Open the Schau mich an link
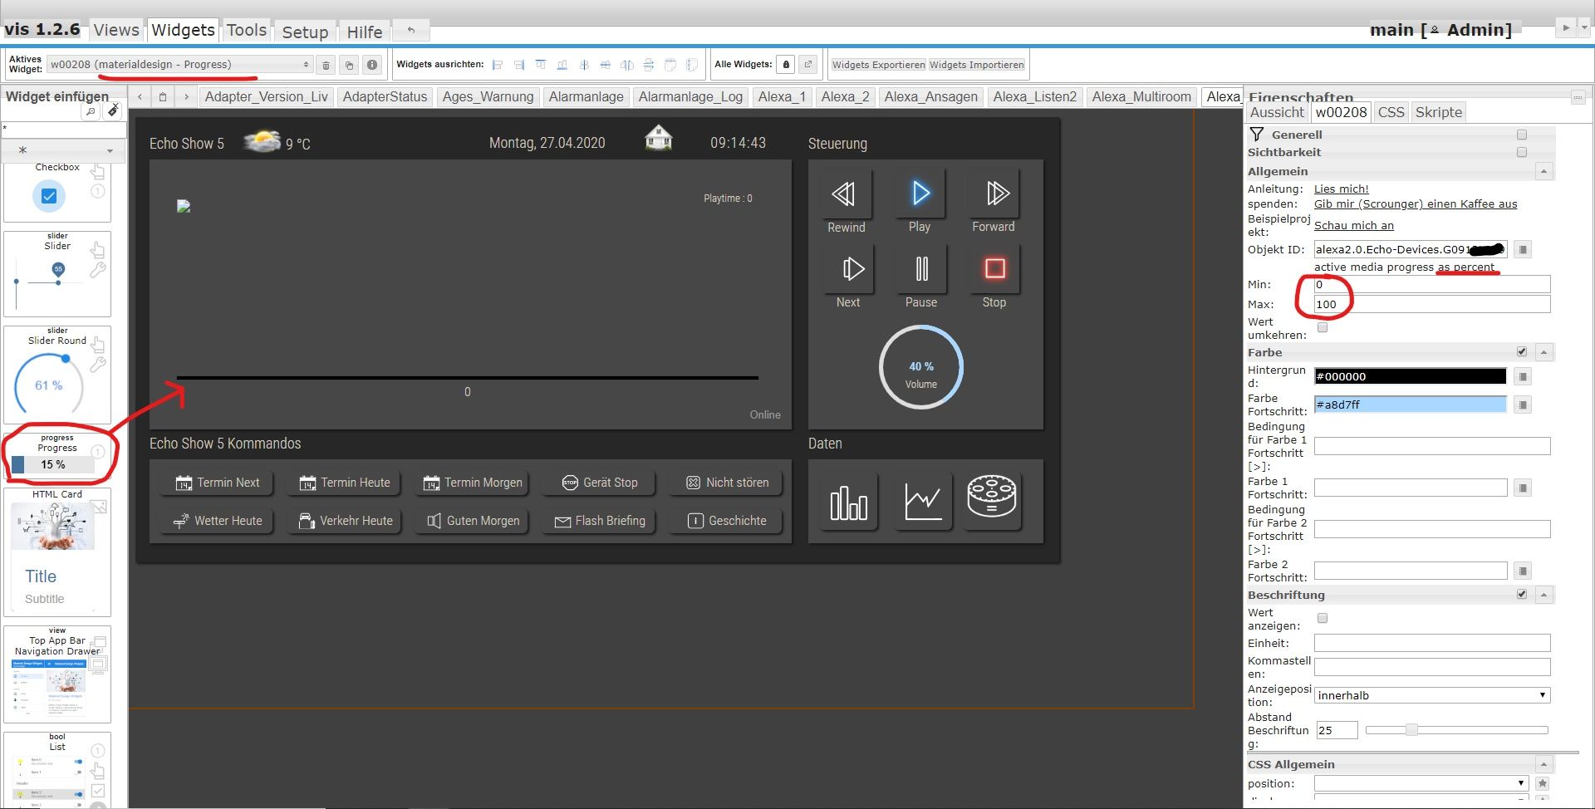This screenshot has width=1595, height=809. [1354, 226]
